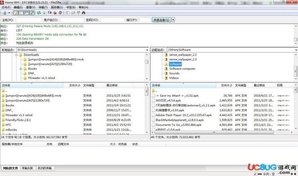Open the Site Manager dropdown arrow

click(x=9, y=13)
